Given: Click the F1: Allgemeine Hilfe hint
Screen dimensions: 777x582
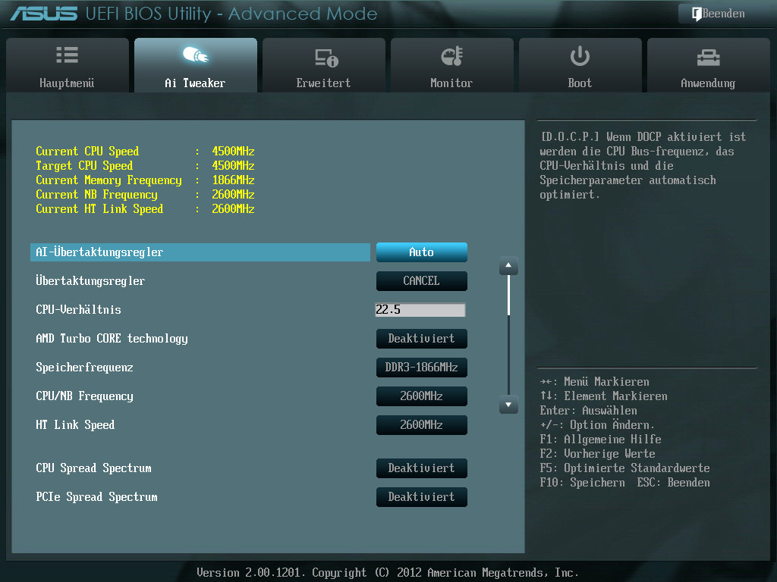Looking at the screenshot, I should 600,440.
